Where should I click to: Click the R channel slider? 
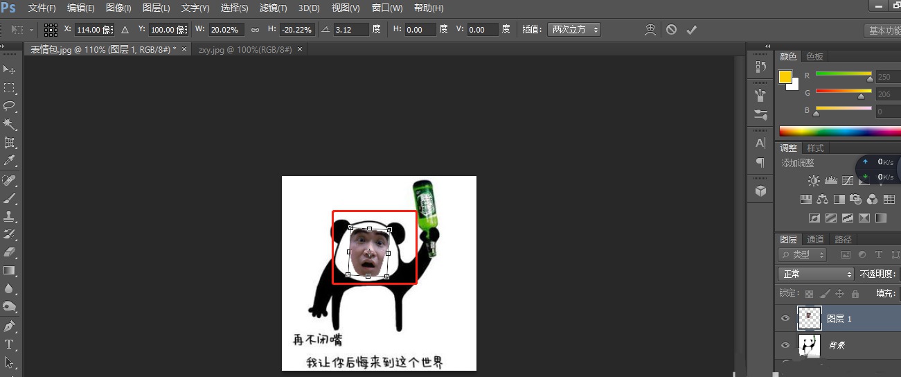(844, 75)
